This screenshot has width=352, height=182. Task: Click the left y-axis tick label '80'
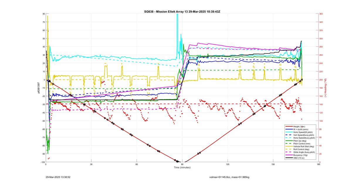point(43,14)
